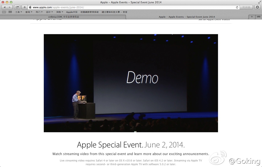
Task: Expand the 新闻 bookmarks folder
Action: tap(29, 12)
